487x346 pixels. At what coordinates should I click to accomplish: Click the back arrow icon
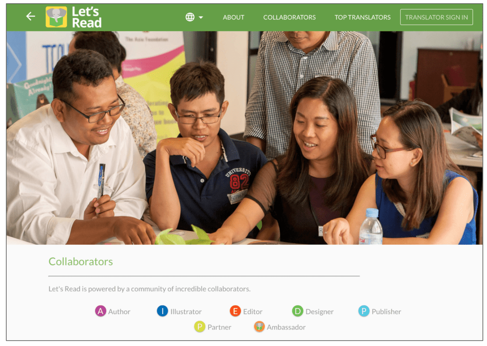click(30, 16)
